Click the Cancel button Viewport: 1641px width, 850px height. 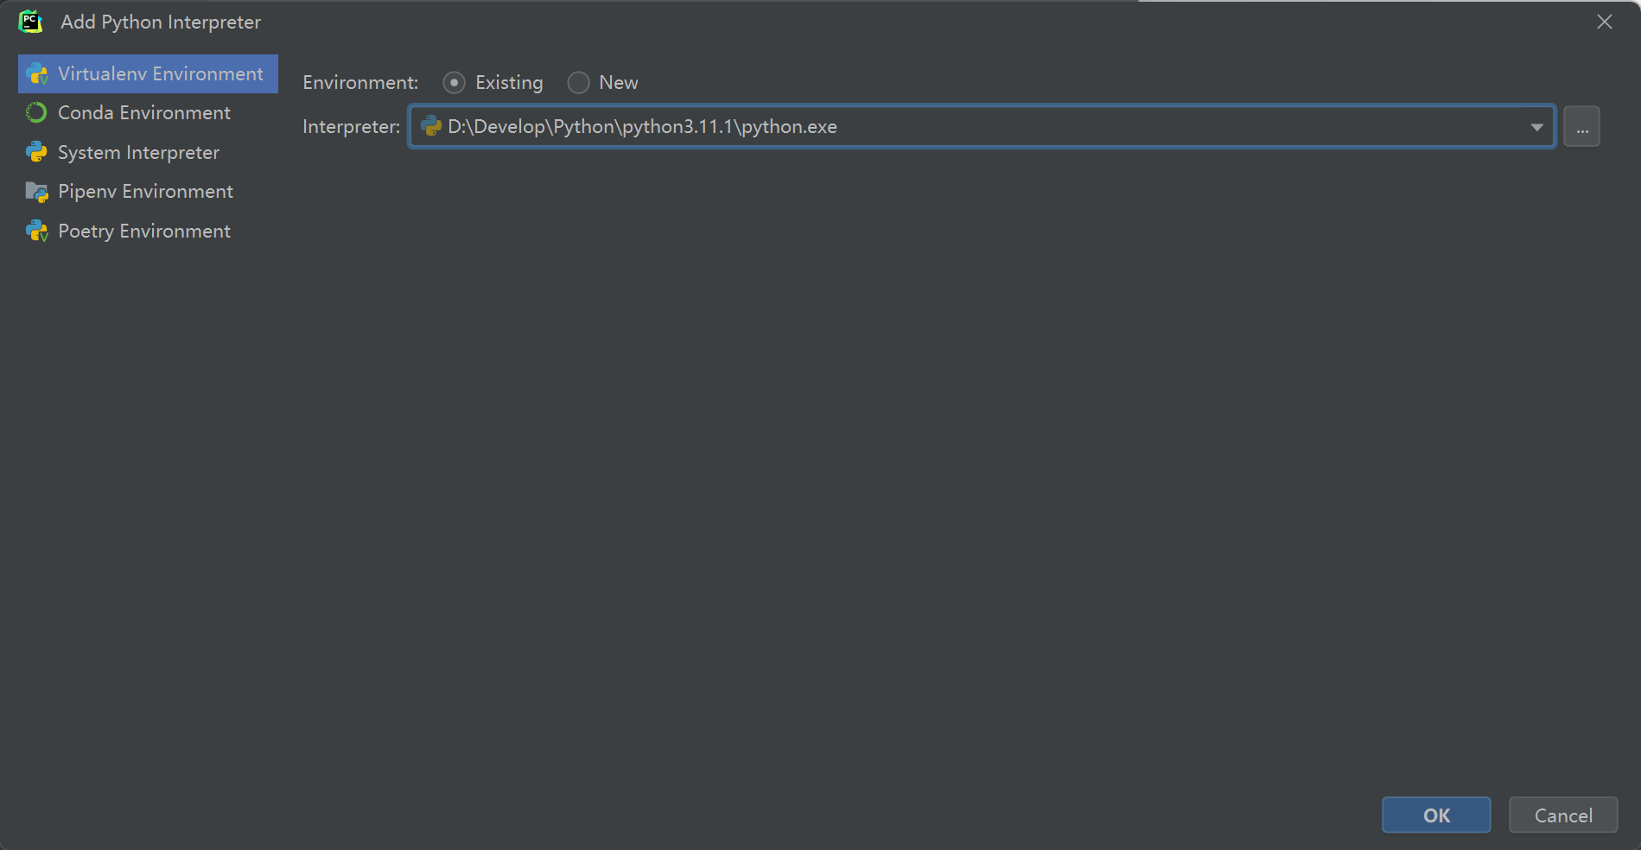click(1563, 815)
